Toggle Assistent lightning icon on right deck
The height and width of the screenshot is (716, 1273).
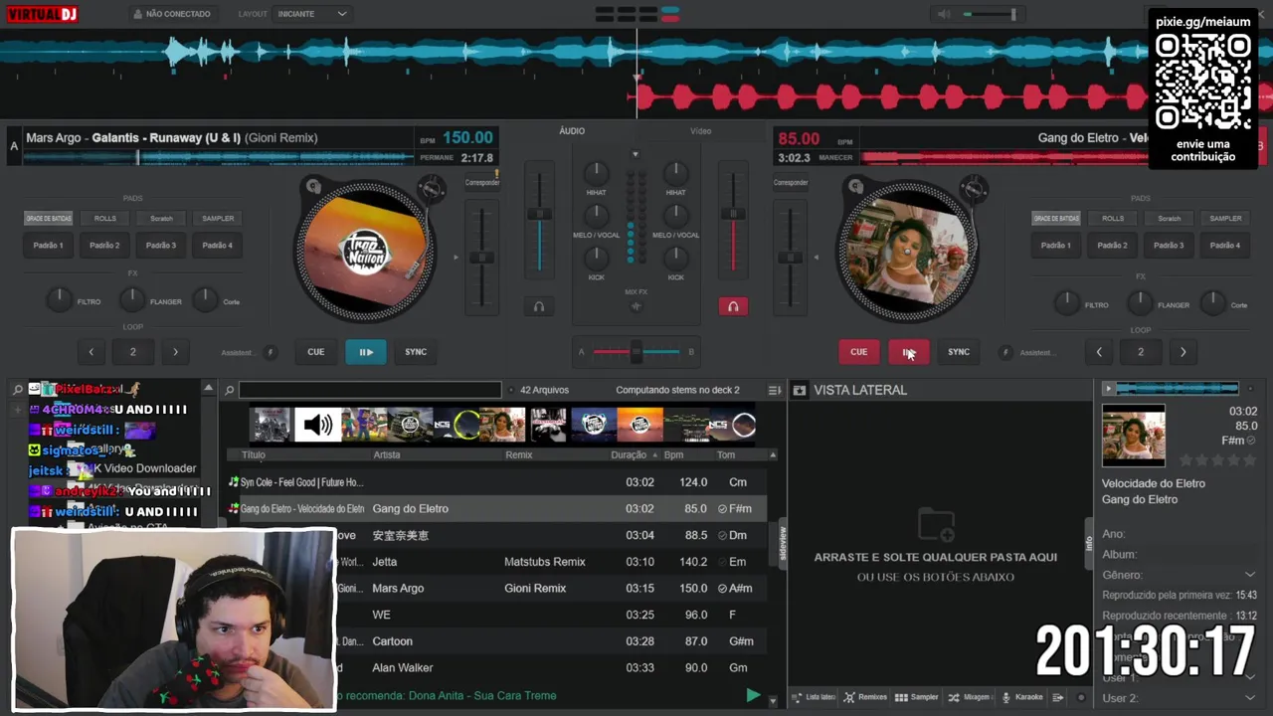point(1005,352)
